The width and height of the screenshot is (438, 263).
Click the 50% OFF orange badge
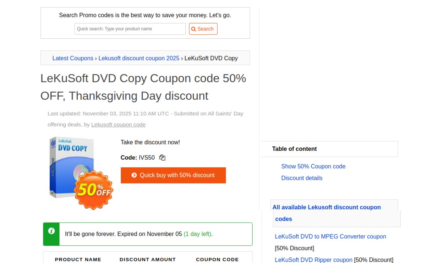(x=93, y=190)
